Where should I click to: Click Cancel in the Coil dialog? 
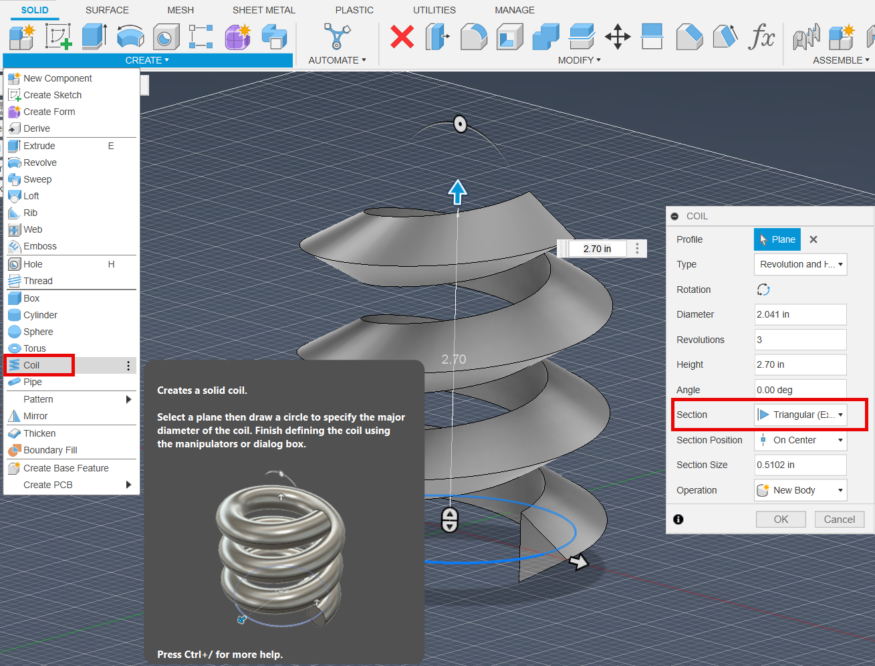point(840,520)
